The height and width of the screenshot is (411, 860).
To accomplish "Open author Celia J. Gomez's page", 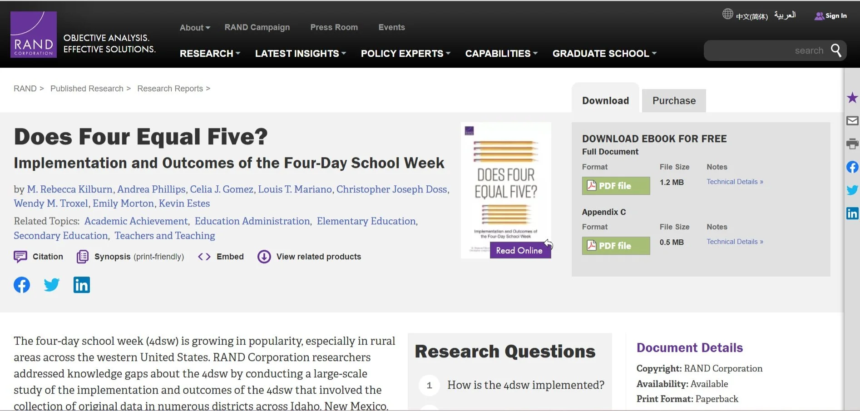I will [x=222, y=189].
